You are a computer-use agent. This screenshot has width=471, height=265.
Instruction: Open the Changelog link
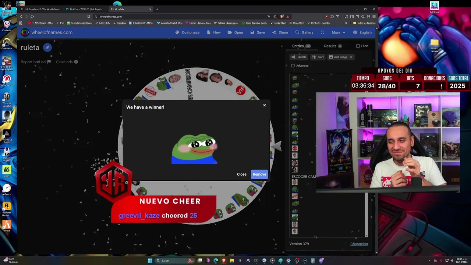(359, 244)
